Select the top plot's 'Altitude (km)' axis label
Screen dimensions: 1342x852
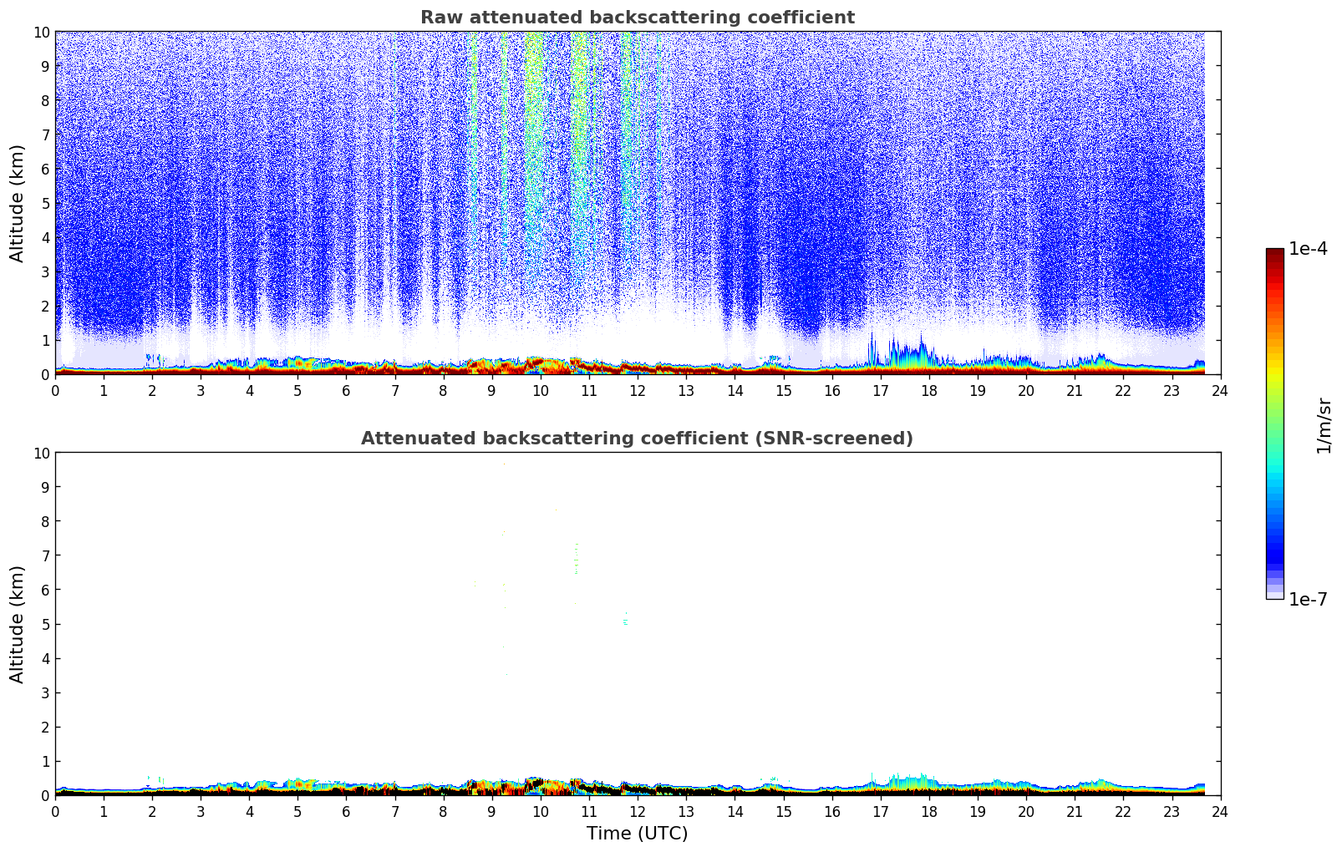pos(18,203)
